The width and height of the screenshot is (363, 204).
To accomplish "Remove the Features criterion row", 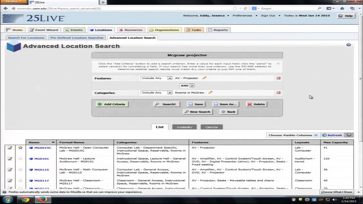I will point(278,78).
